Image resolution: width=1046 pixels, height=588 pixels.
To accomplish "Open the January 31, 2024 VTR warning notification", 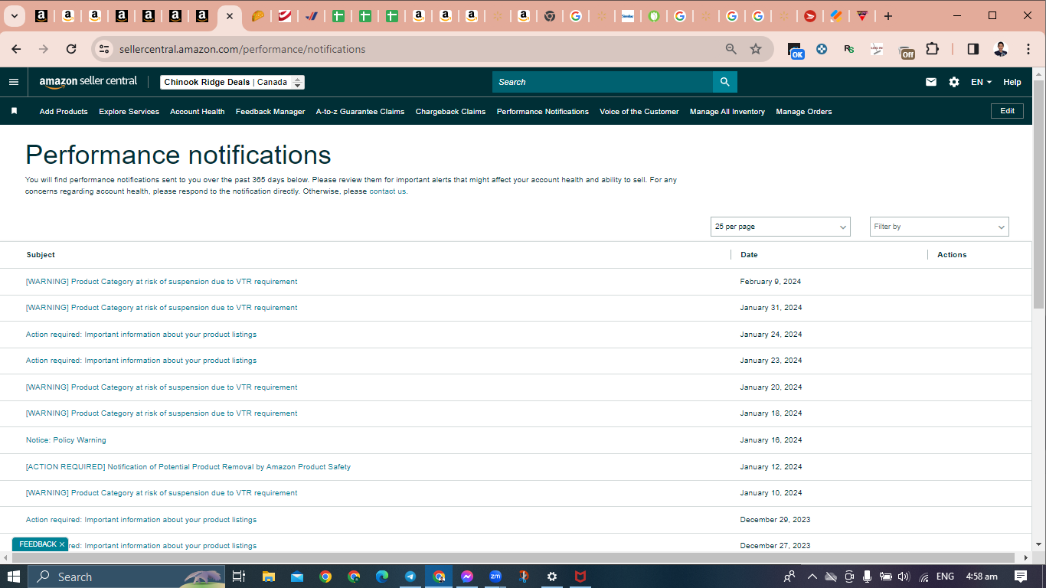I will 162,308.
